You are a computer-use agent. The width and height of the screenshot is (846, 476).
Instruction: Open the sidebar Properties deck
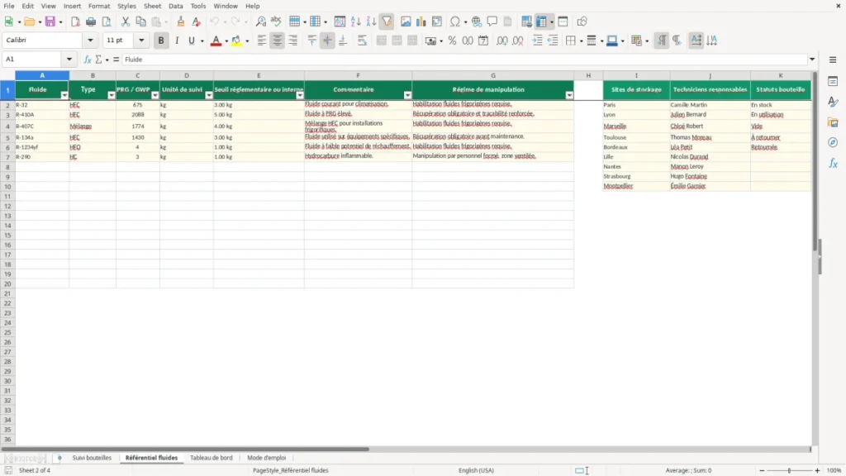[833, 81]
